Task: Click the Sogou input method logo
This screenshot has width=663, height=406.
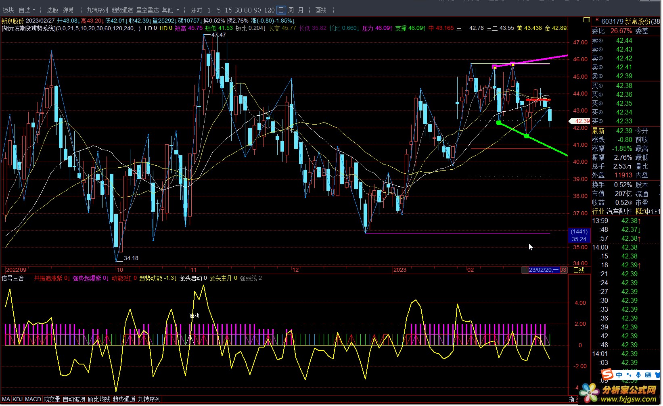Action: (607, 374)
